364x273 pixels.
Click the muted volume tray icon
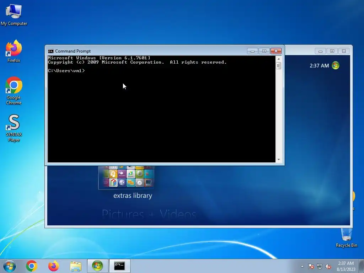[x=328, y=267]
